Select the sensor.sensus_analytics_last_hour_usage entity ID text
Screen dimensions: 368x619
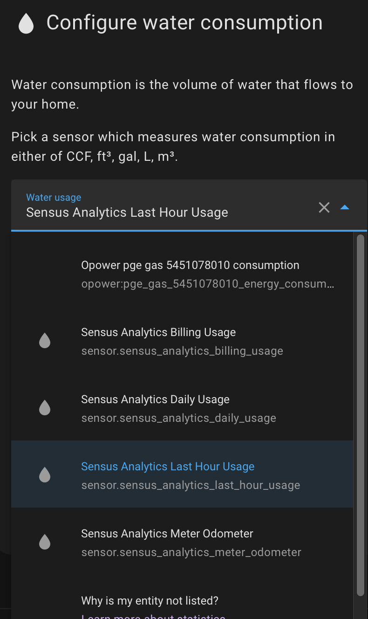(x=191, y=485)
